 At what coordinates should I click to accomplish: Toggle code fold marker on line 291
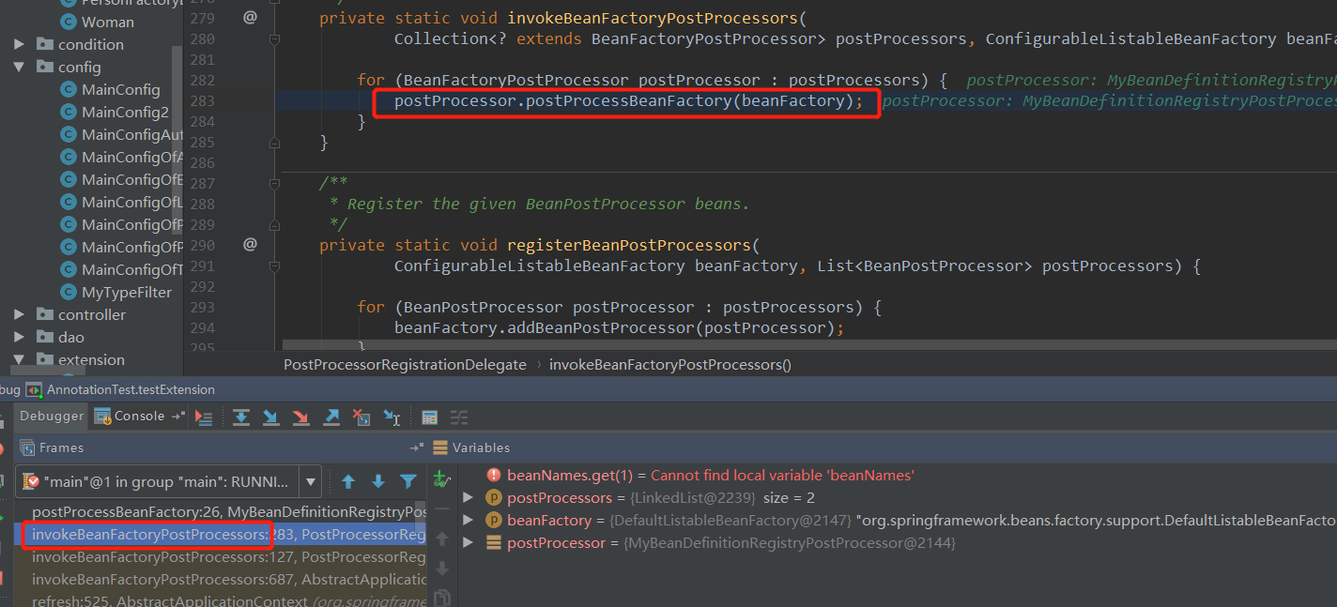click(x=274, y=266)
